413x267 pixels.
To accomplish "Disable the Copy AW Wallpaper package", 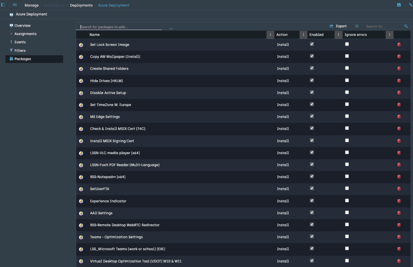I will (312, 56).
